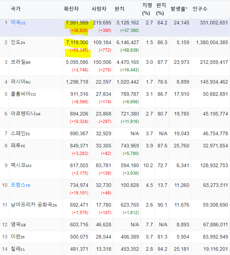The width and height of the screenshot is (230, 255).
Task: Click France recovered value 100,828
Action: [130, 185]
